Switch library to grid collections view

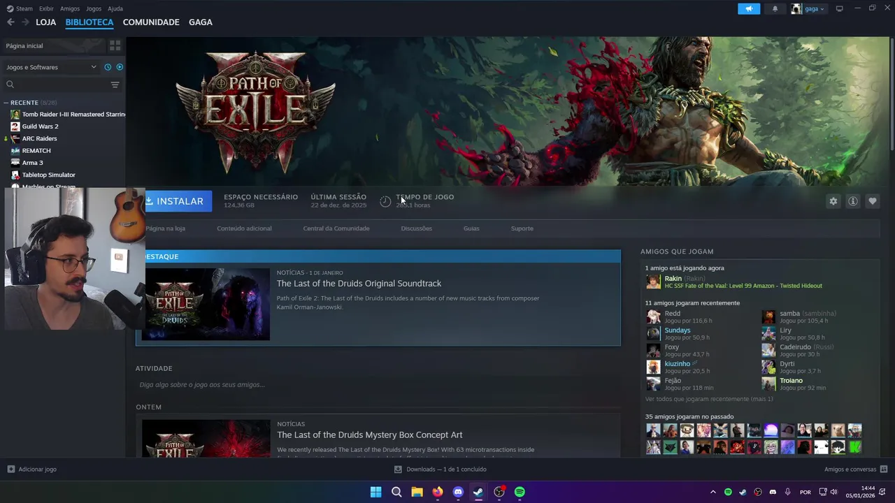click(115, 45)
